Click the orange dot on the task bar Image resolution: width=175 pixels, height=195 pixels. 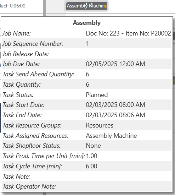coord(105,6)
